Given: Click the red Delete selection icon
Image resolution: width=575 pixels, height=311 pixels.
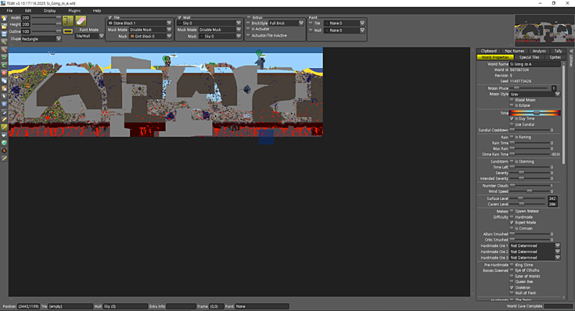Looking at the screenshot, I should point(4,73).
